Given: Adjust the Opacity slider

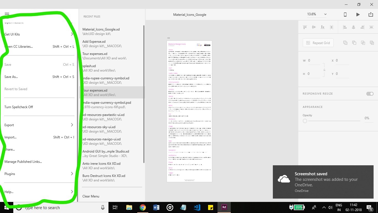Looking at the screenshot, I should click(305, 121).
